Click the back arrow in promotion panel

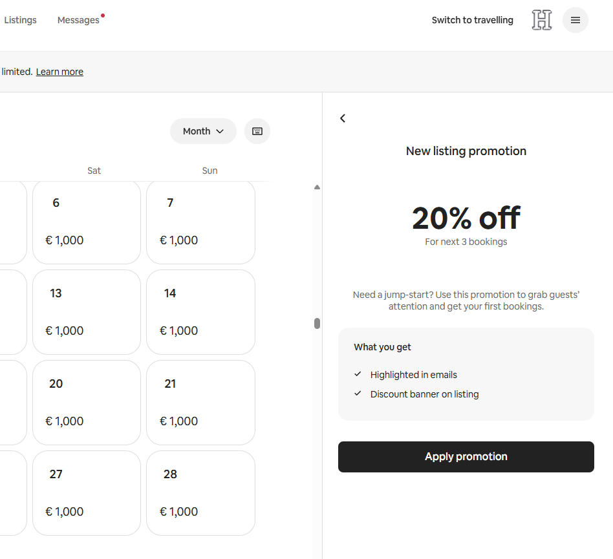pyautogui.click(x=343, y=118)
